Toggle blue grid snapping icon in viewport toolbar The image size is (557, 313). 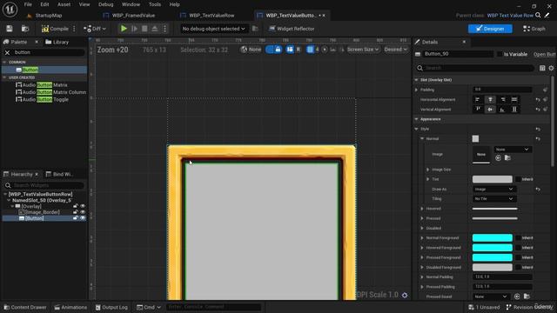coord(310,50)
